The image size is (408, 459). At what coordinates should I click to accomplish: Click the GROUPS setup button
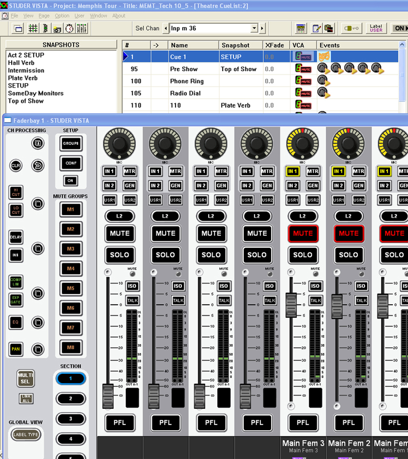[71, 144]
